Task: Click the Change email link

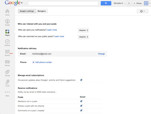Action: tap(101, 54)
